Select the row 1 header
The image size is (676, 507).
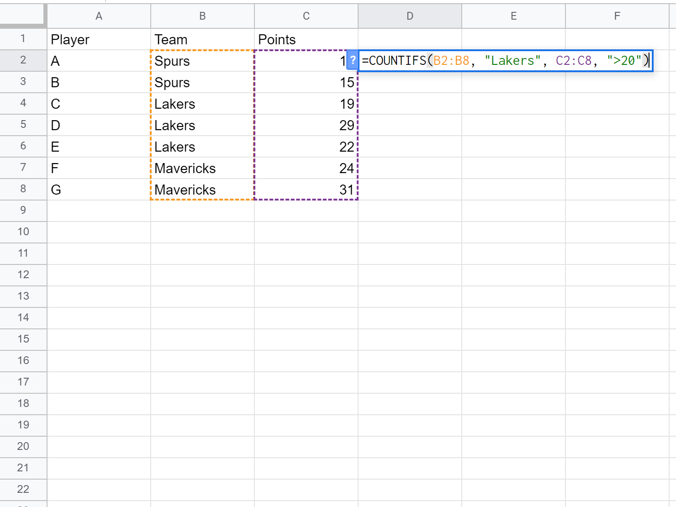pos(23,39)
